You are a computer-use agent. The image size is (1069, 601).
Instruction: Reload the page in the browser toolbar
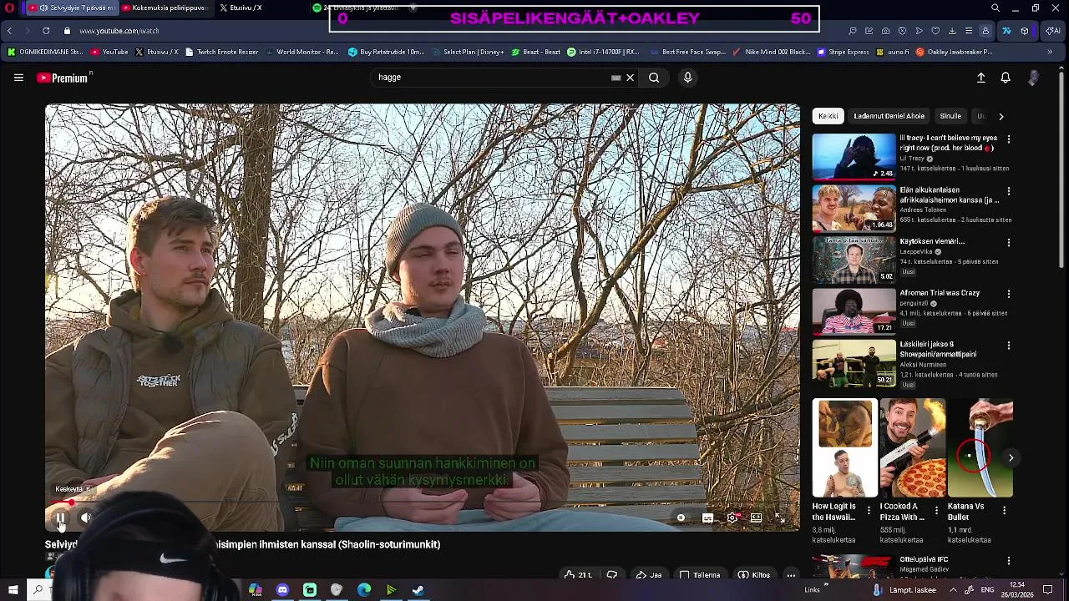pyautogui.click(x=45, y=31)
